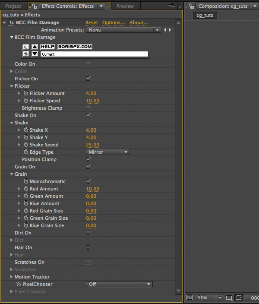The height and width of the screenshot is (304, 259).
Task: Click the Red Amount value 10.00
Action: coord(93,189)
